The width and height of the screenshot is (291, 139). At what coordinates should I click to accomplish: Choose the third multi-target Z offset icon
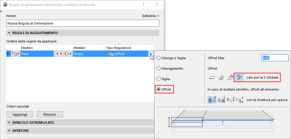[231, 100]
